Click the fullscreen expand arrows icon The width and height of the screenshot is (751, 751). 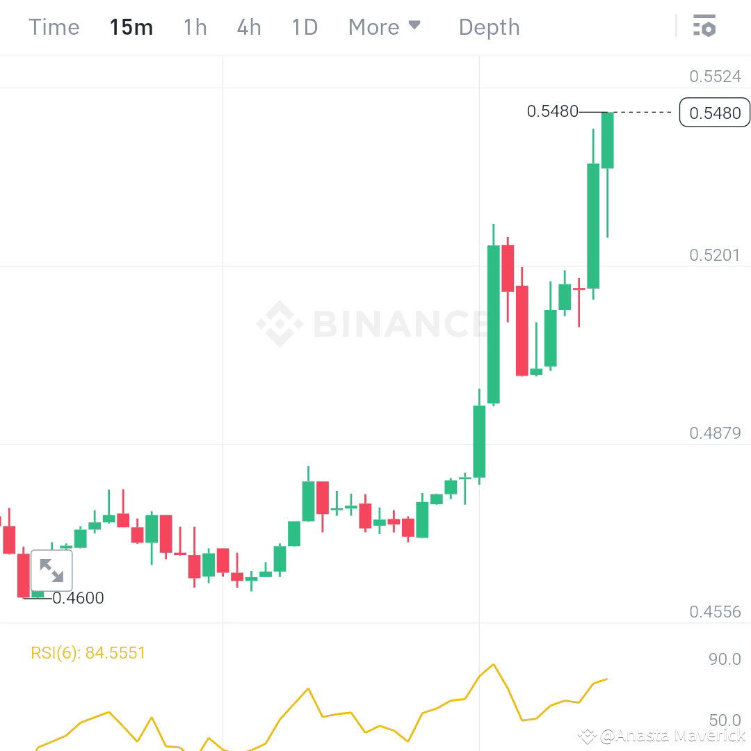tap(51, 570)
